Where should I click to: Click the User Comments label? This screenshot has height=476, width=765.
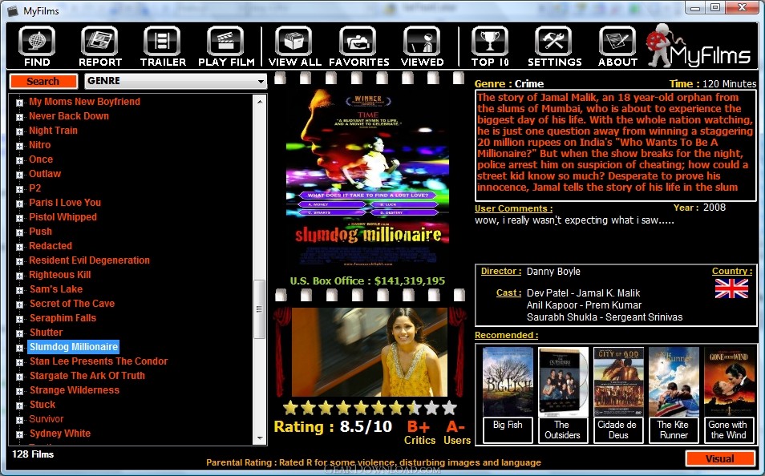pos(513,208)
